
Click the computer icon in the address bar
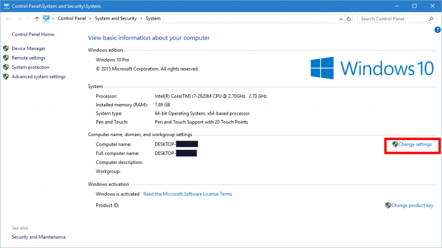coord(46,18)
